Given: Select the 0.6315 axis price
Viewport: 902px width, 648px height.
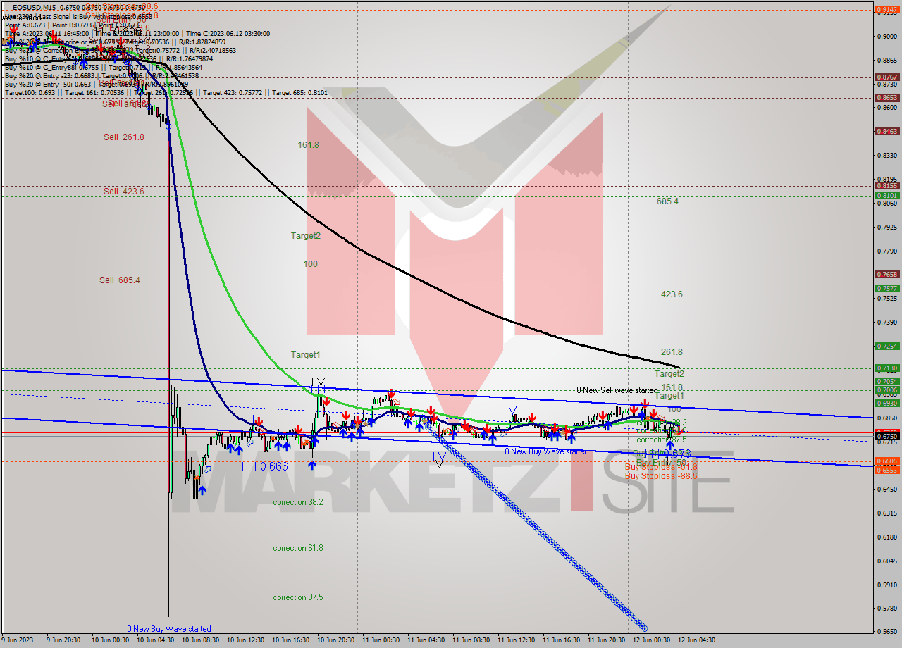Looking at the screenshot, I should tap(886, 513).
